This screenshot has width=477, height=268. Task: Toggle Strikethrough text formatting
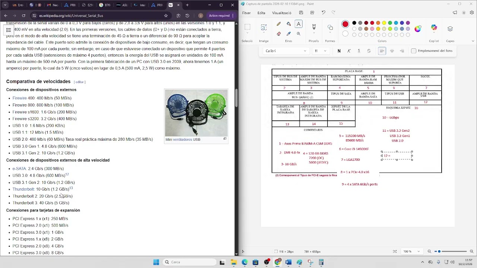pos(369,51)
